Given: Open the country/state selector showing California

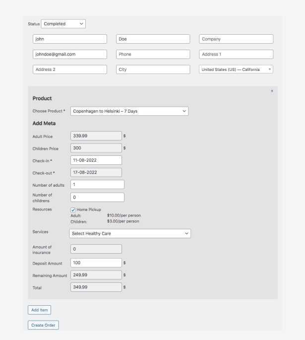Looking at the screenshot, I should (x=236, y=69).
